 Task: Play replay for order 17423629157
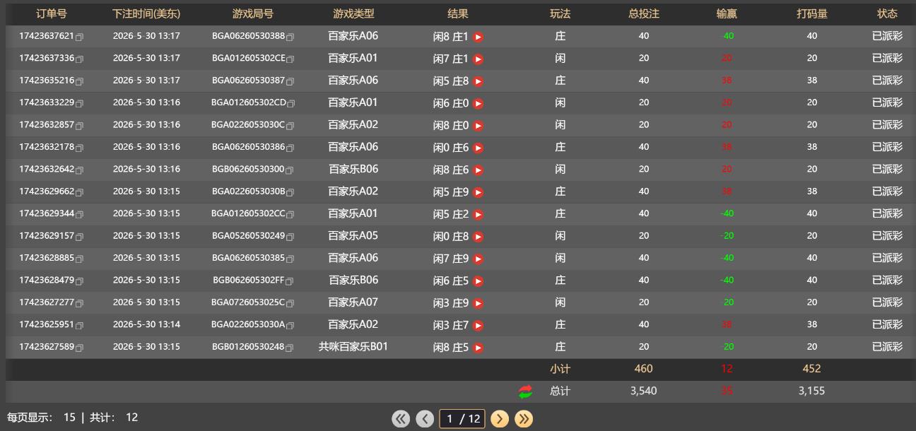[x=478, y=237]
